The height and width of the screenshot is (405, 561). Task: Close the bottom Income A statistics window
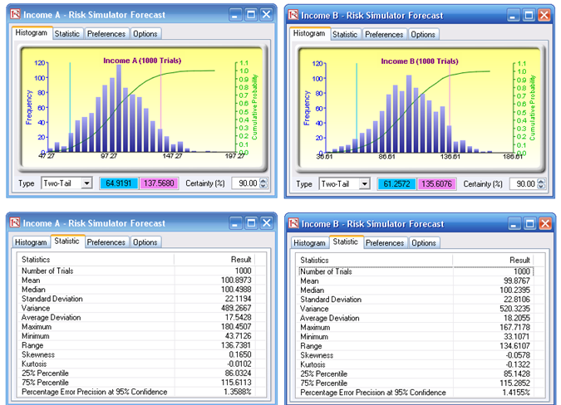(267, 223)
